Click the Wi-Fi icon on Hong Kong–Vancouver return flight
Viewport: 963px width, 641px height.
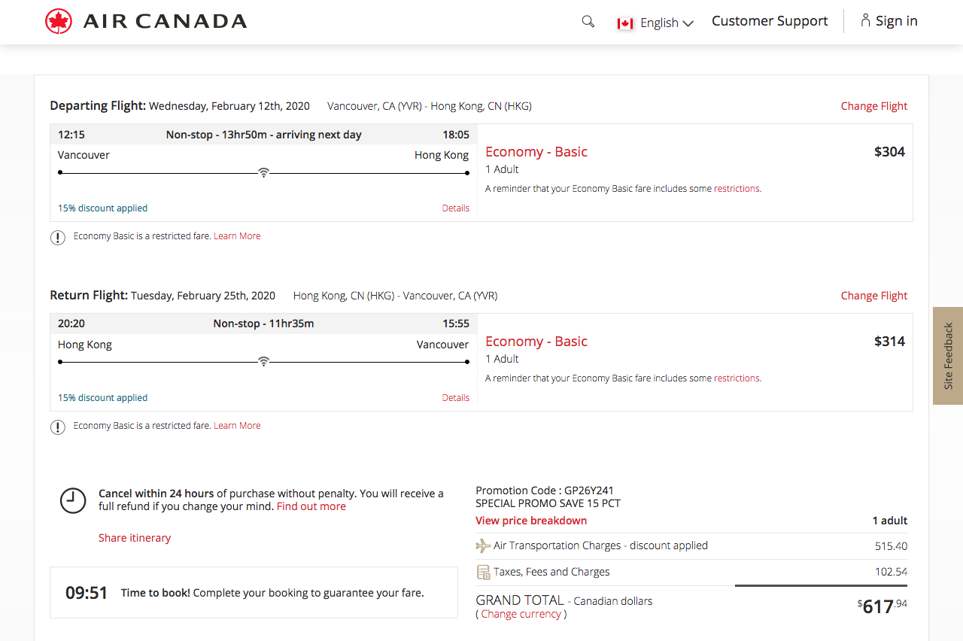[263, 362]
